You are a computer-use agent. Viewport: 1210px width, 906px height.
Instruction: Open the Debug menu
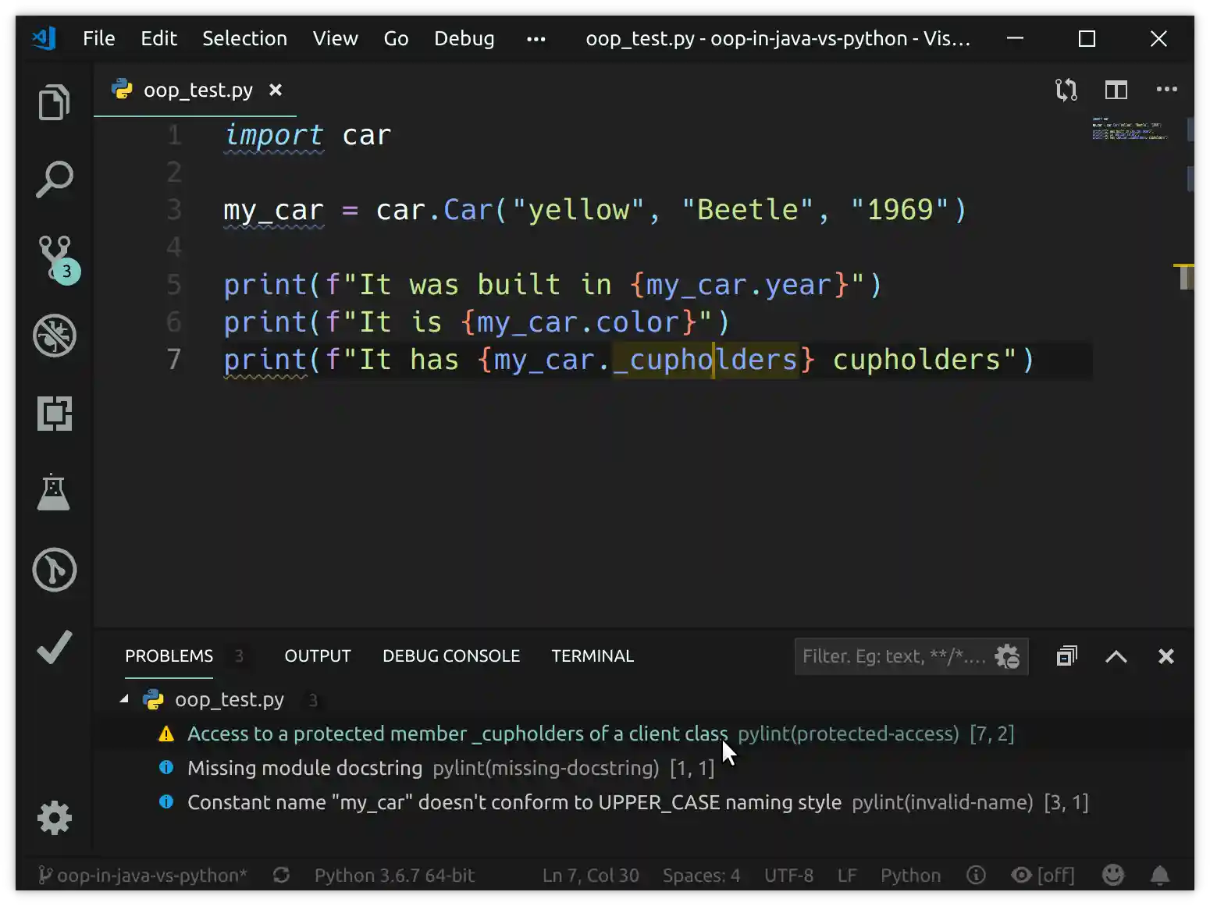coord(464,38)
